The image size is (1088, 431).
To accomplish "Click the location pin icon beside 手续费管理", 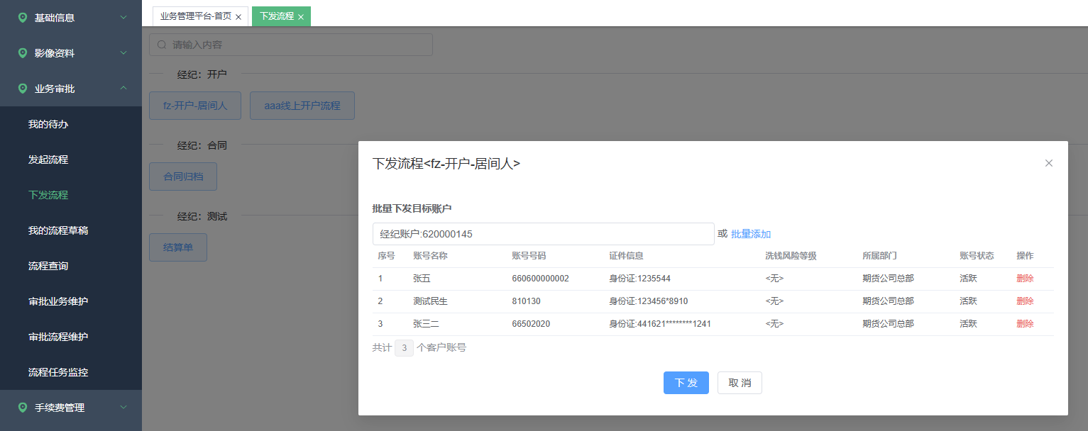I will click(23, 408).
